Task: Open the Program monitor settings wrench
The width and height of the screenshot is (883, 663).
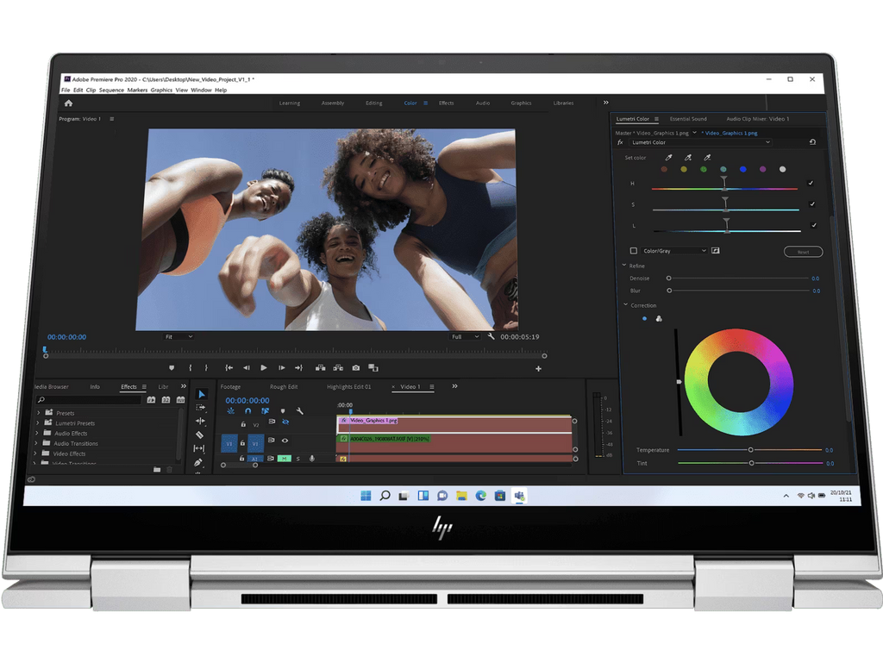Action: (x=491, y=336)
